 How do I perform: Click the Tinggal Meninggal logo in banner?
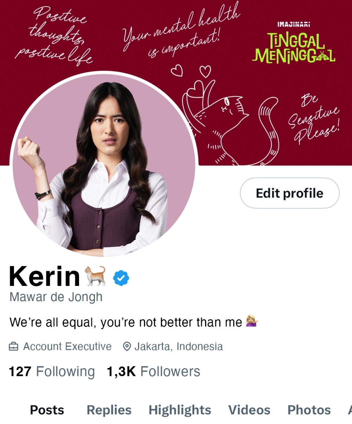[294, 44]
